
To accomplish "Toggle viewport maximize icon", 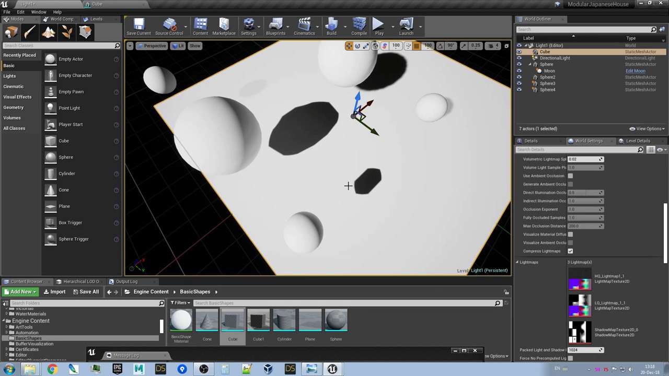I will [x=506, y=46].
